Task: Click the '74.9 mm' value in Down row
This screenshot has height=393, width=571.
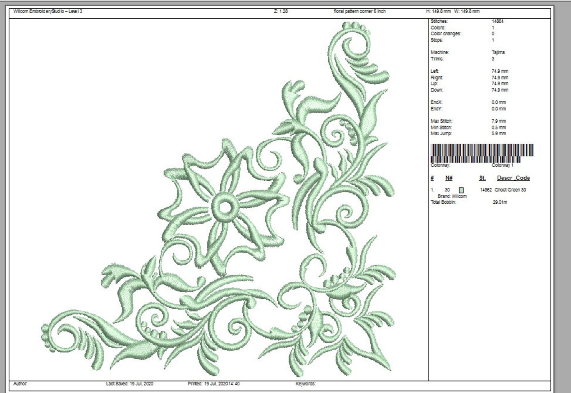Action: click(x=500, y=90)
